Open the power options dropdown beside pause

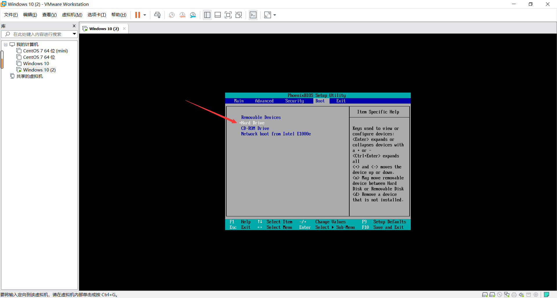(145, 15)
